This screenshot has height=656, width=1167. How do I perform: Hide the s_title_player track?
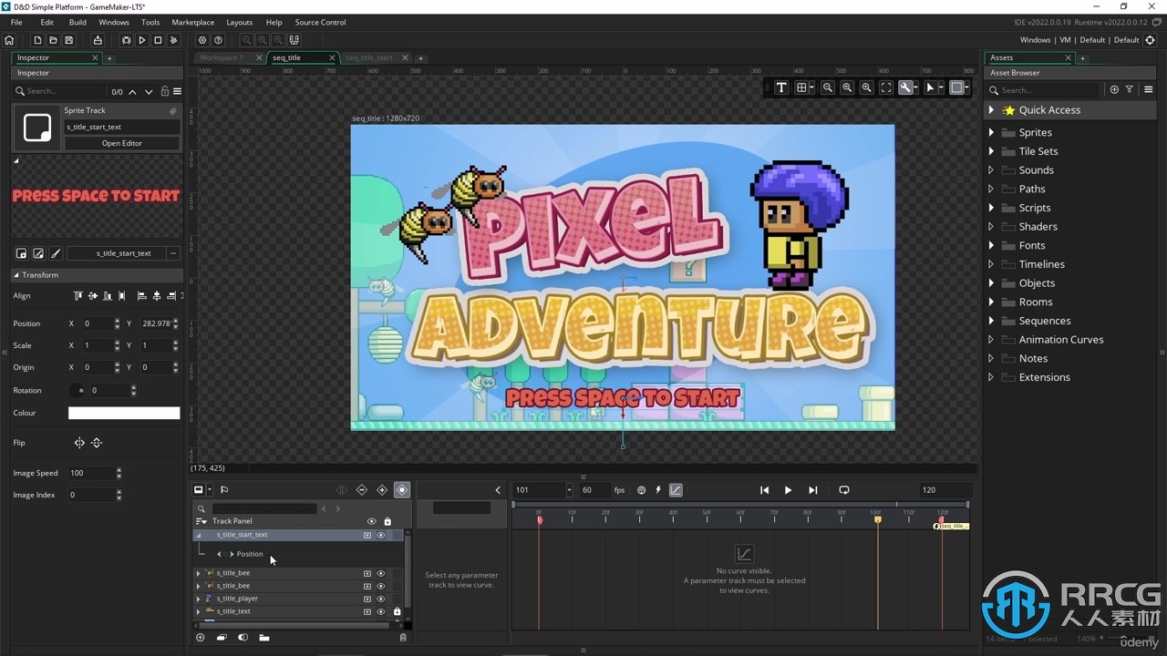pyautogui.click(x=381, y=599)
